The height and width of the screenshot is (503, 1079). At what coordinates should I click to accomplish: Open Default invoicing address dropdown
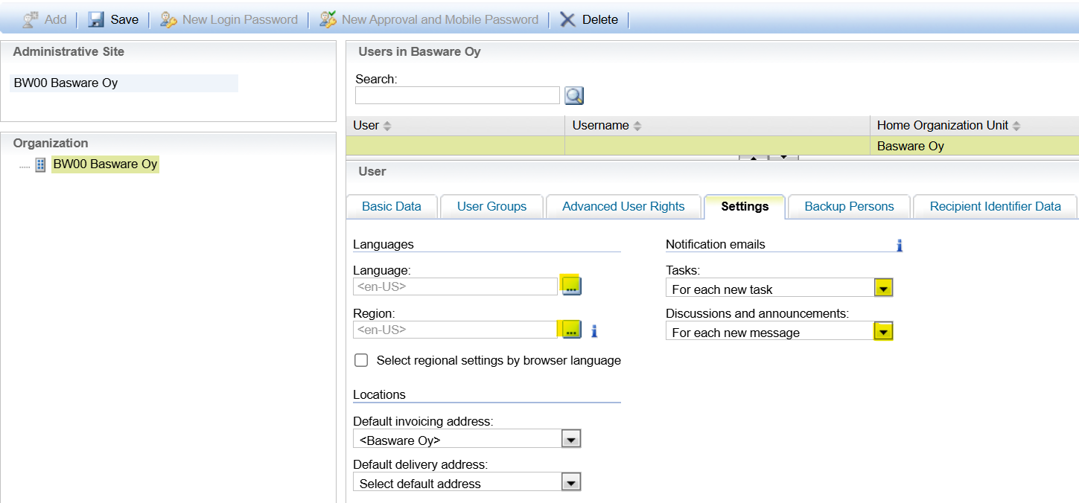(570, 439)
